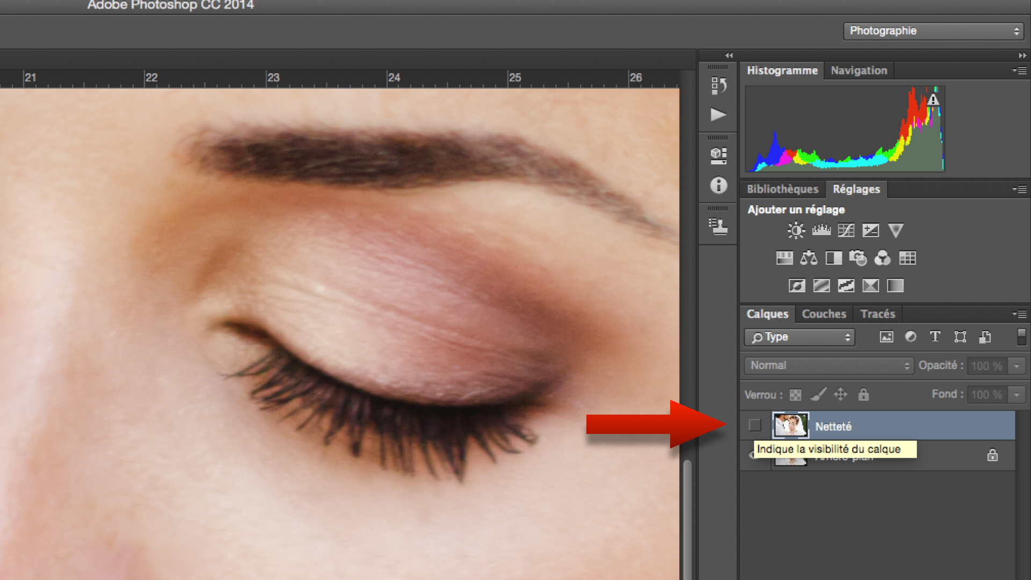Open the Bibliothèques panel tab

pyautogui.click(x=782, y=189)
